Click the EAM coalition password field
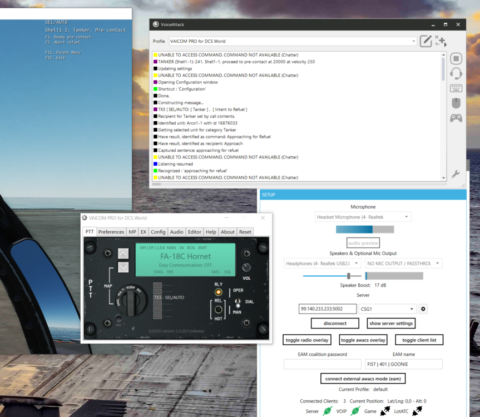 coord(322,364)
